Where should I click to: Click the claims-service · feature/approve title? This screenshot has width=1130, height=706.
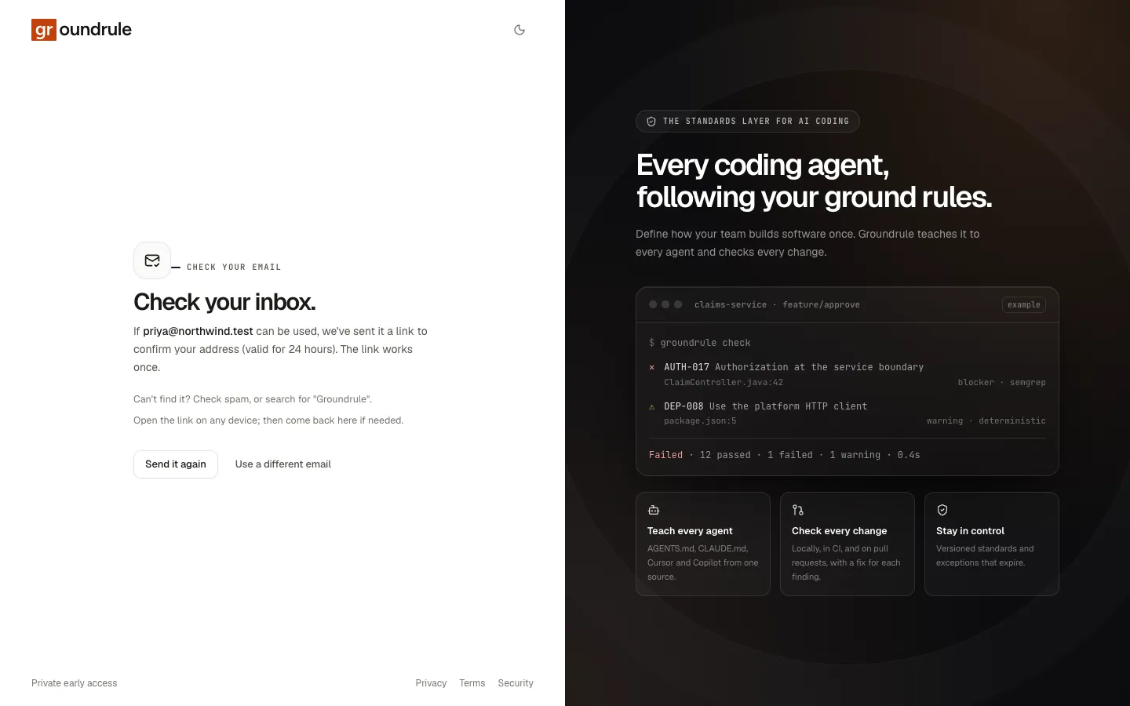coord(777,304)
